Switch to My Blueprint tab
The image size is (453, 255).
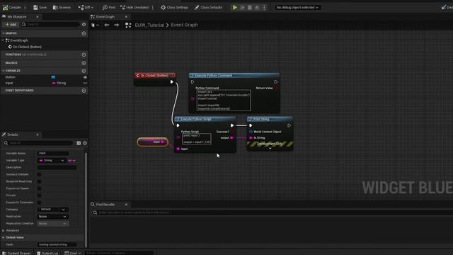tap(17, 17)
